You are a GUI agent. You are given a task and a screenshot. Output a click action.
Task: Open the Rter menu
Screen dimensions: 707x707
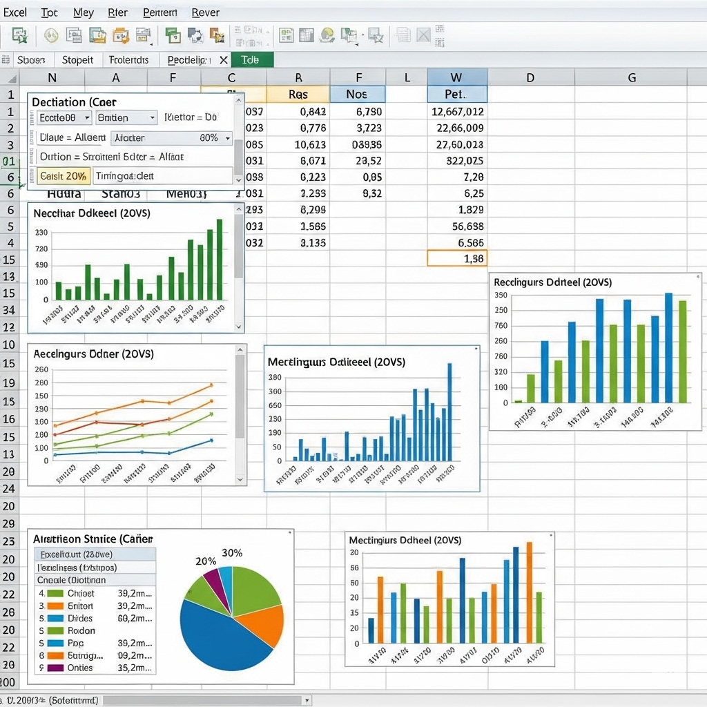click(x=117, y=12)
